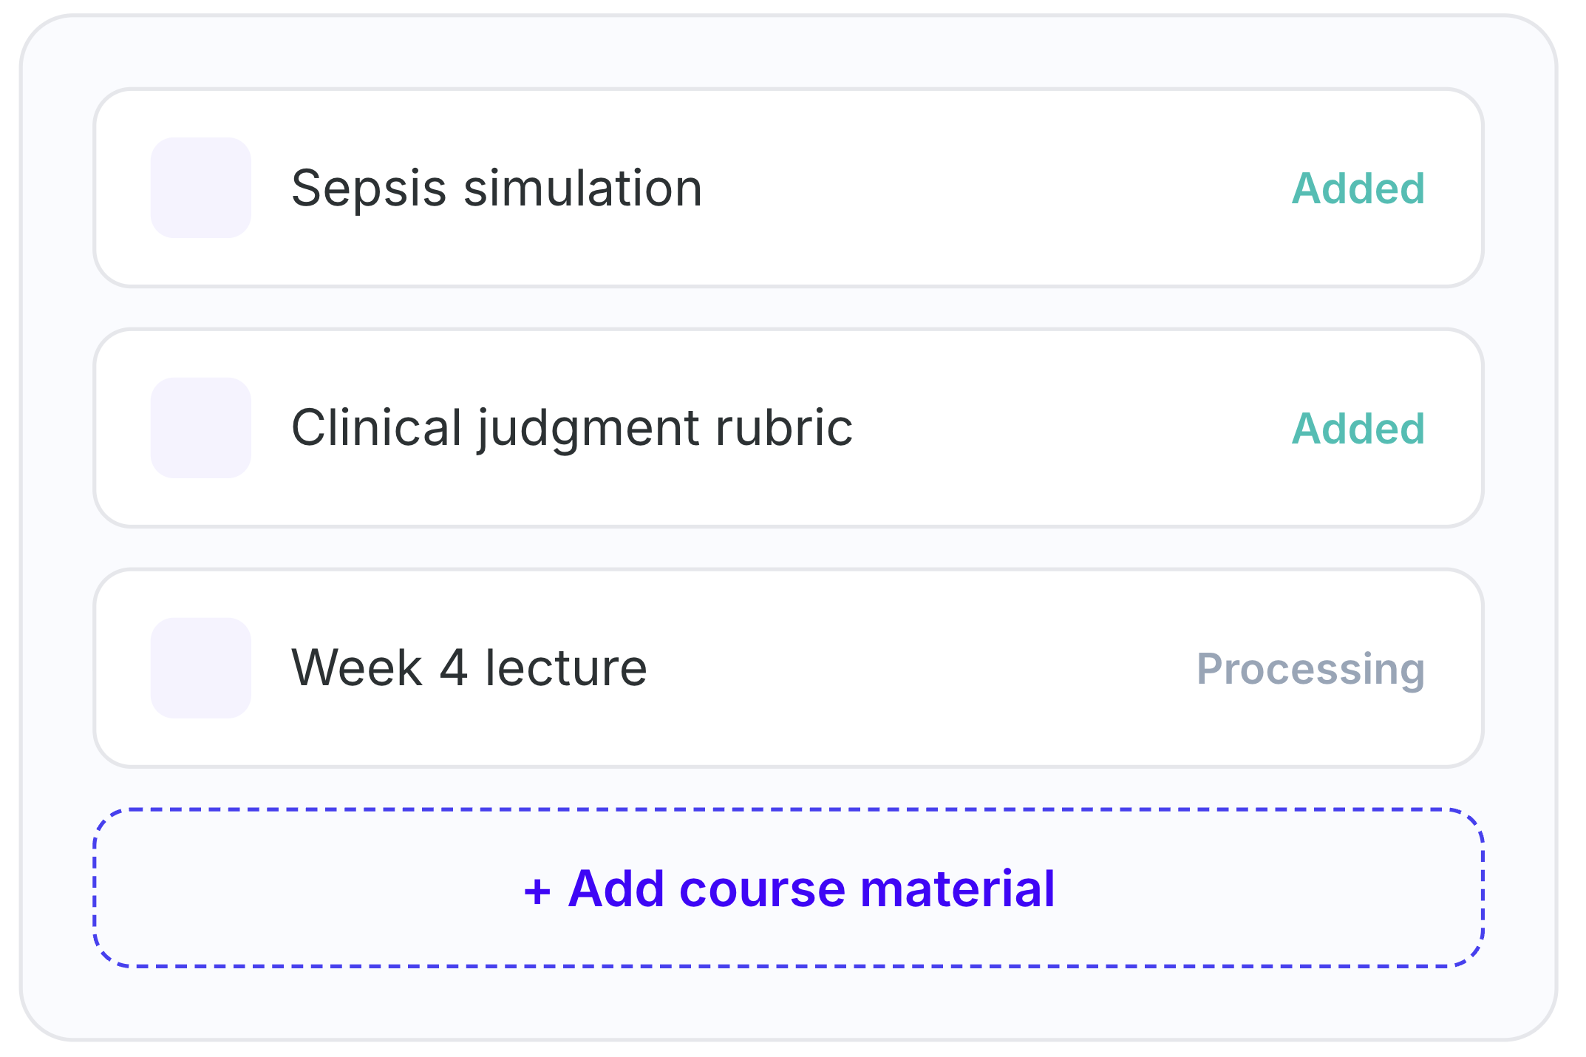
Task: Click the dashed upload box beside the label
Action: point(296,888)
